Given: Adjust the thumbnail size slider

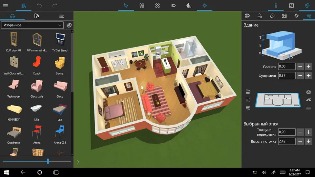Looking at the screenshot, I should tap(48, 161).
